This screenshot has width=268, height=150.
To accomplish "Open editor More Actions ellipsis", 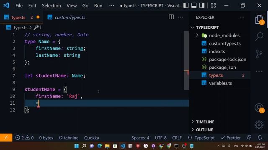I will coord(180,17).
